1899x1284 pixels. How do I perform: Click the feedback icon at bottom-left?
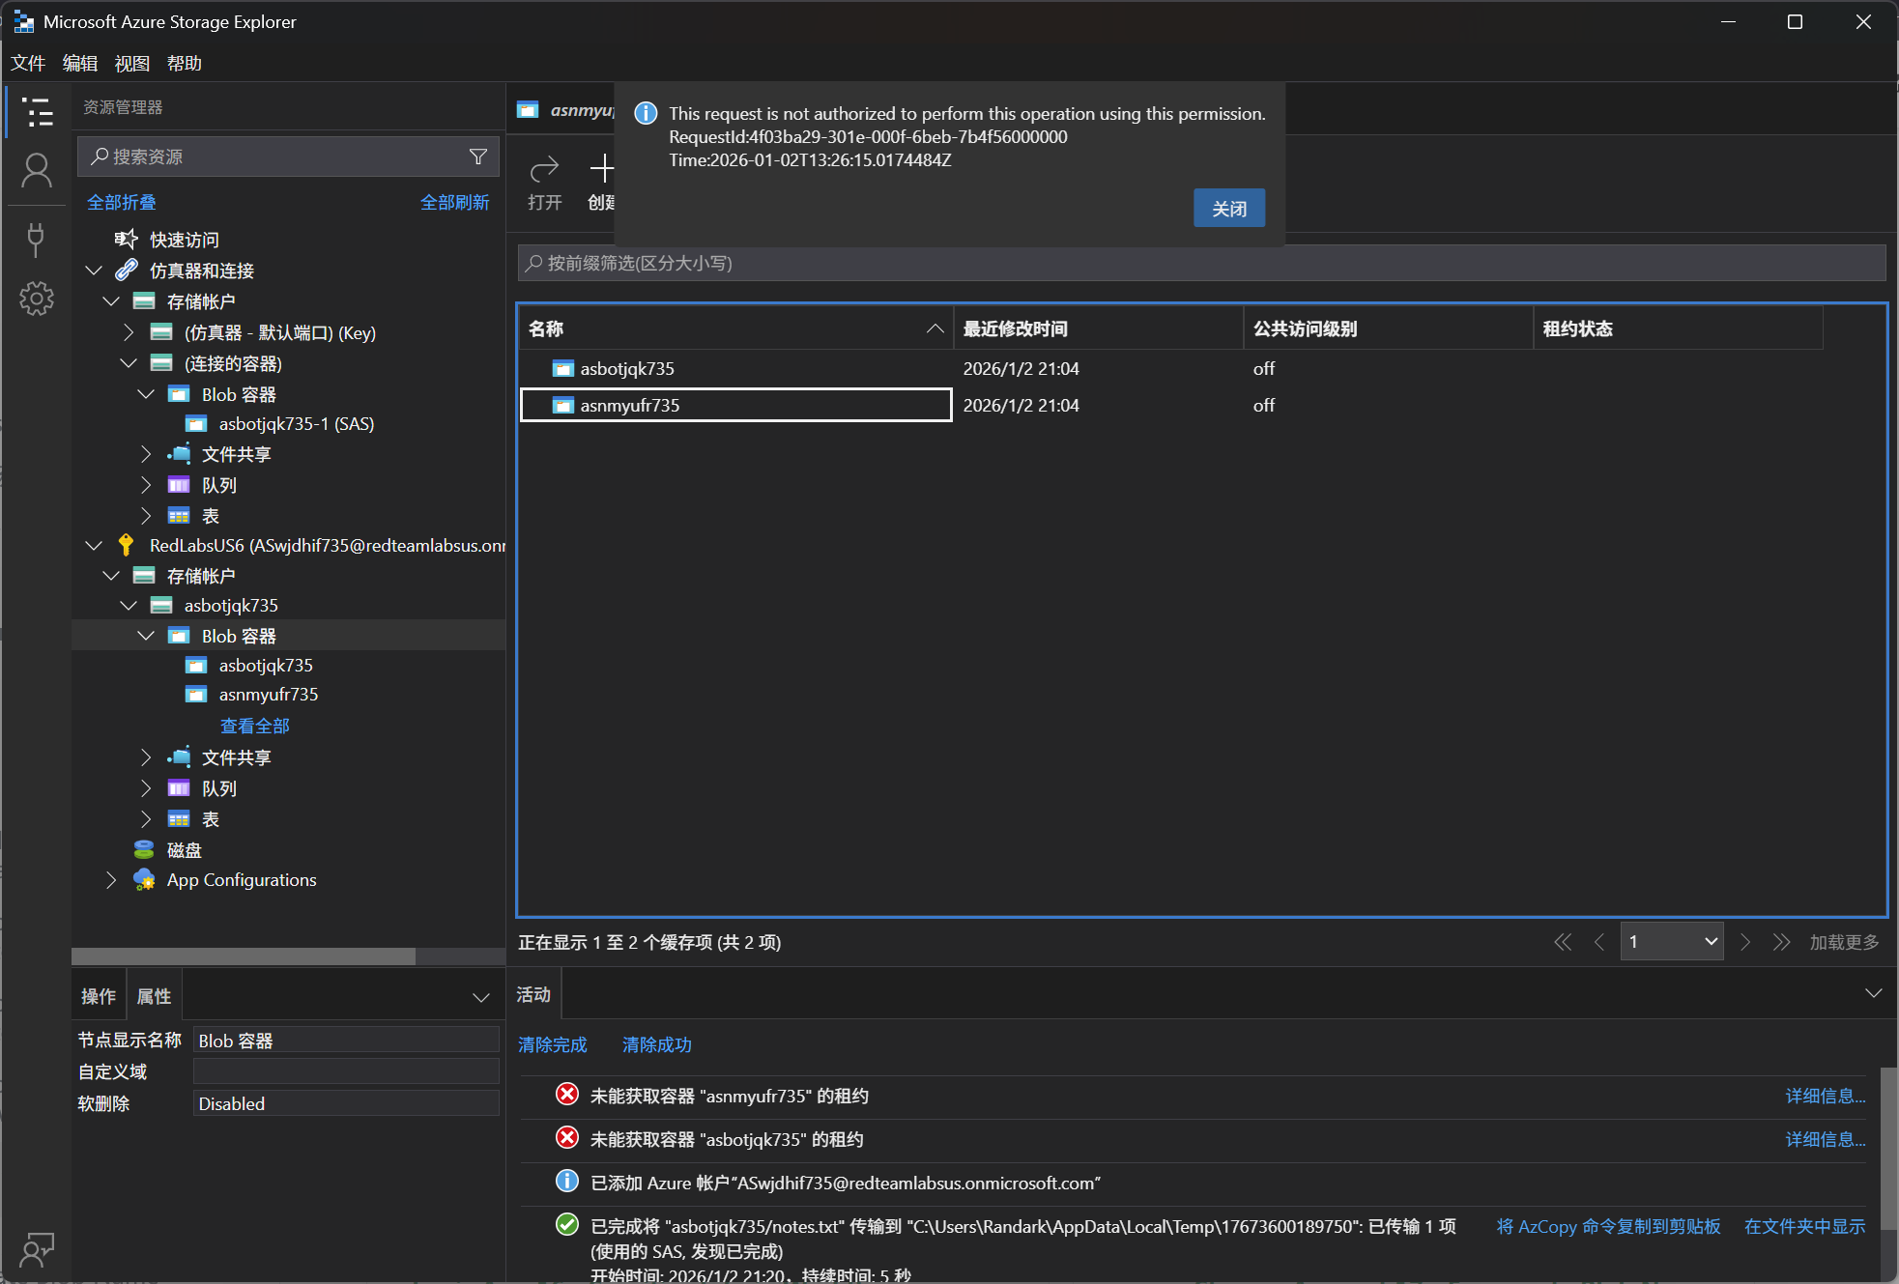(x=37, y=1248)
